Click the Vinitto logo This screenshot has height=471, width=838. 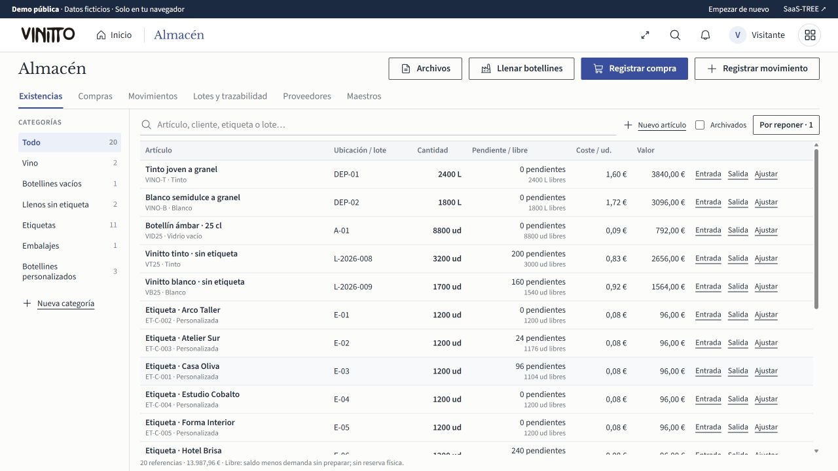(48, 35)
